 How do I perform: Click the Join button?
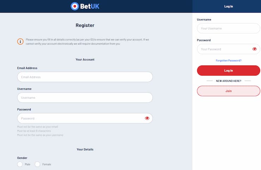[x=229, y=91]
